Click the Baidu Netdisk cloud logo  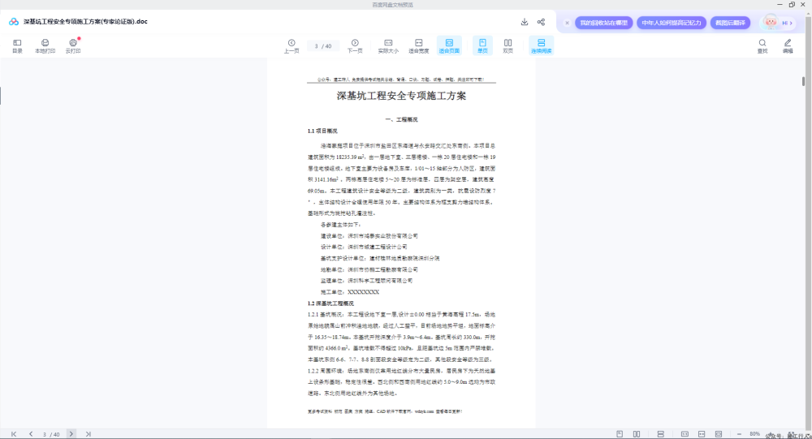click(x=14, y=22)
